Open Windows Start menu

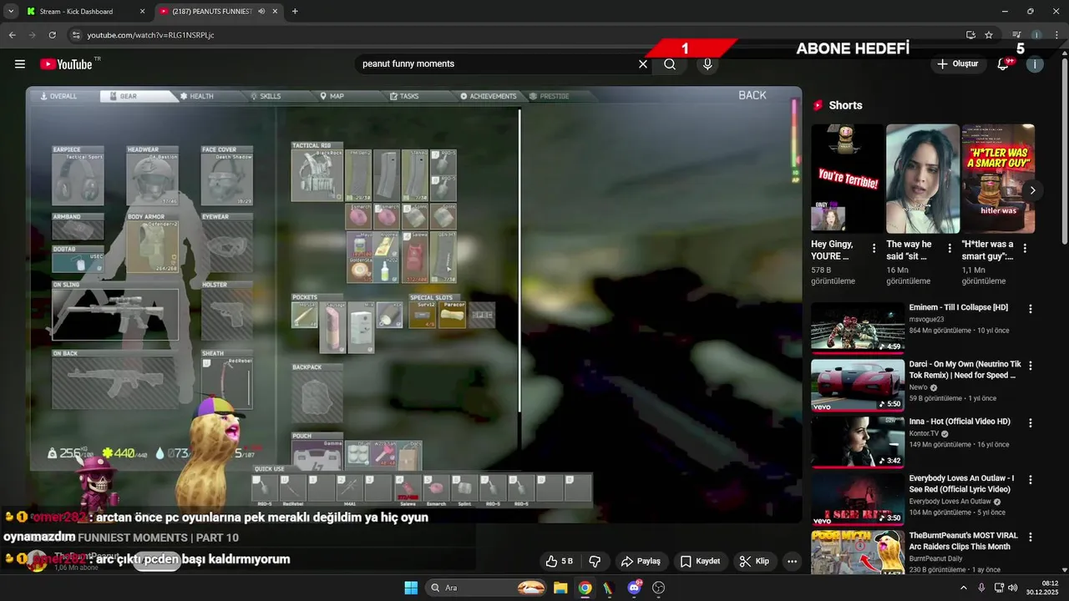pyautogui.click(x=411, y=588)
